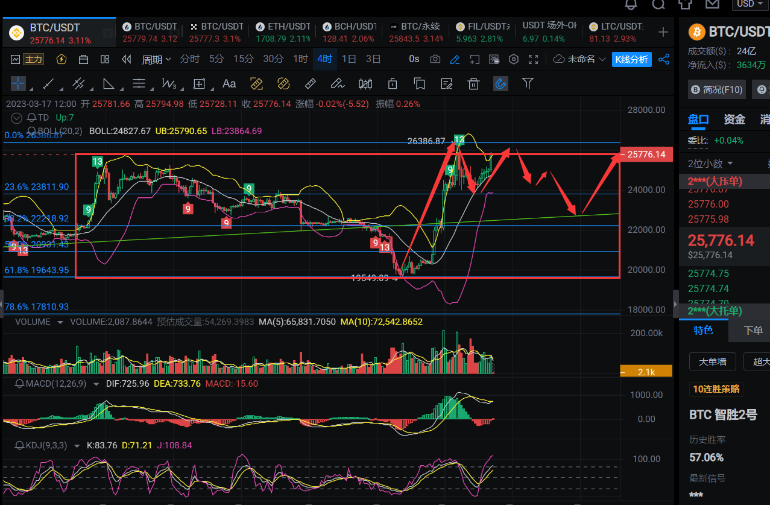Switch to the 资金 tab
The image size is (770, 505).
(x=734, y=119)
